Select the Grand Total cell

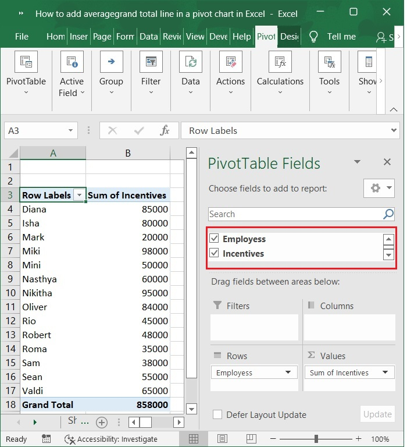(53, 405)
